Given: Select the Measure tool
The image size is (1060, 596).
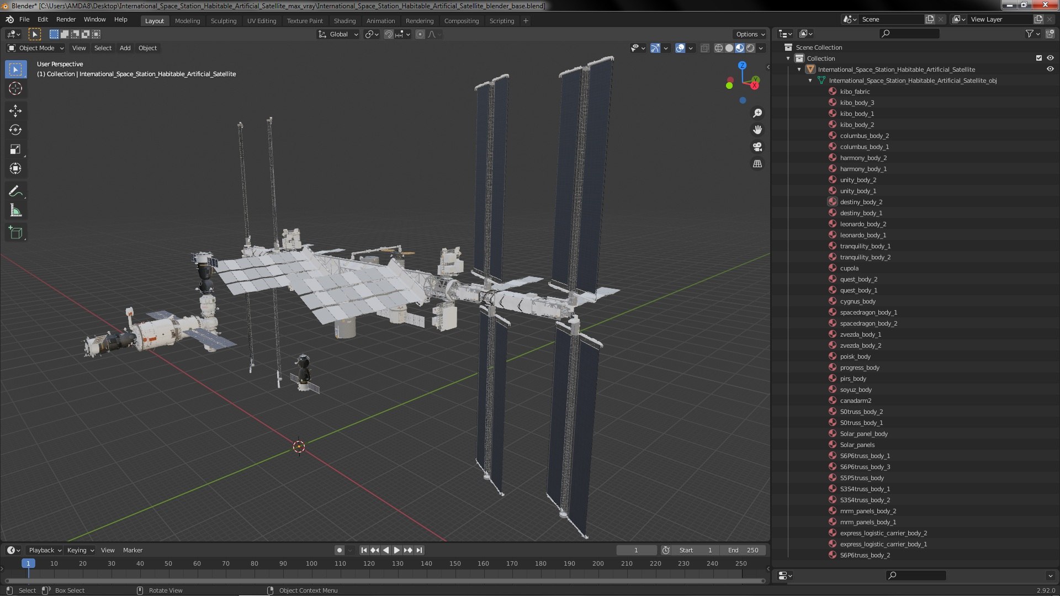Looking at the screenshot, I should click(x=15, y=211).
